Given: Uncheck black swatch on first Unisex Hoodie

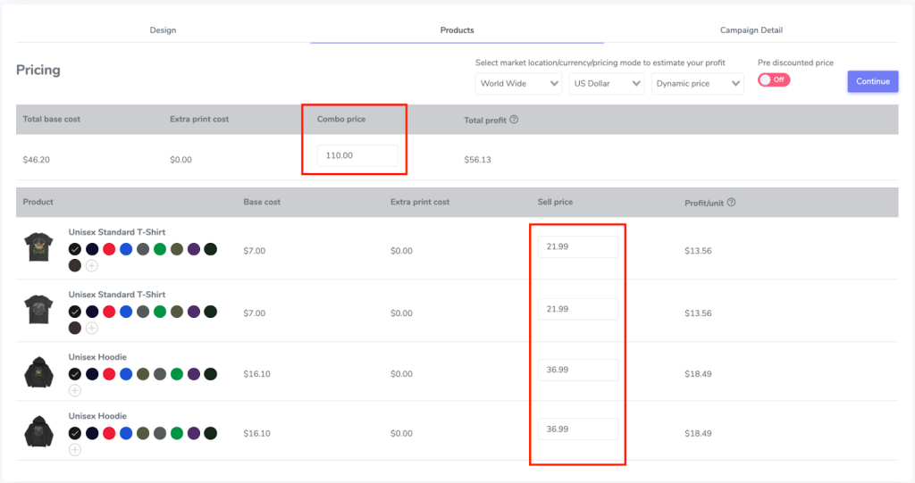Looking at the screenshot, I should tap(75, 374).
